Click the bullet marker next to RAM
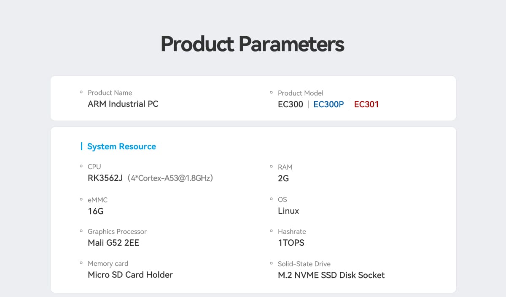 272,167
